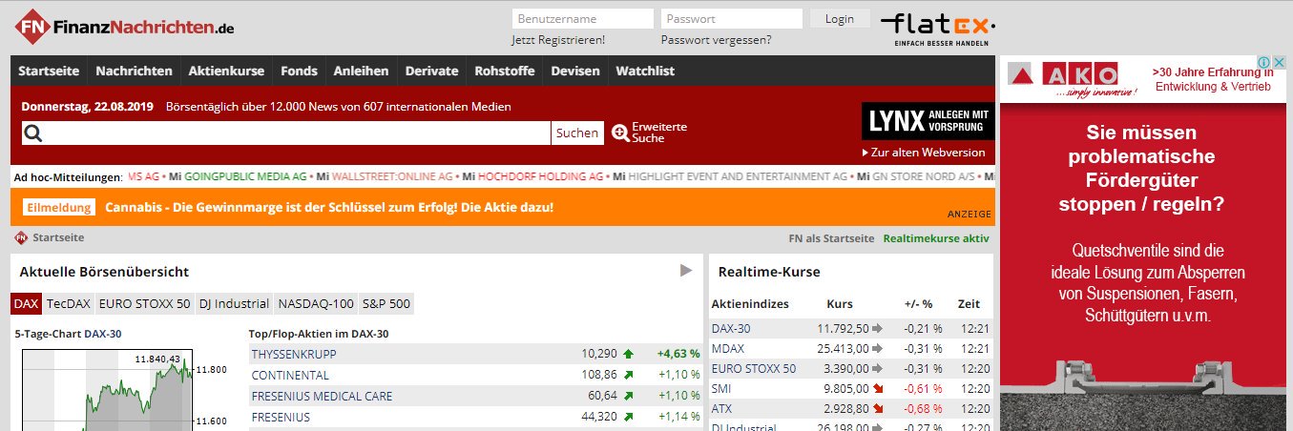Open Rohstoffe menu item
Screen dimensions: 1293x431
click(505, 71)
